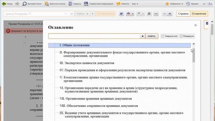Click Свернуть все to collapse sections
215x121 pixels.
(x=169, y=36)
